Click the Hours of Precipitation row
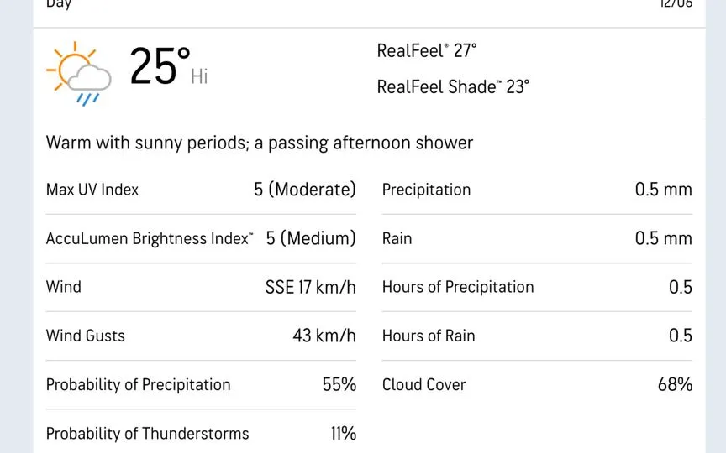The width and height of the screenshot is (726, 453). coord(537,287)
